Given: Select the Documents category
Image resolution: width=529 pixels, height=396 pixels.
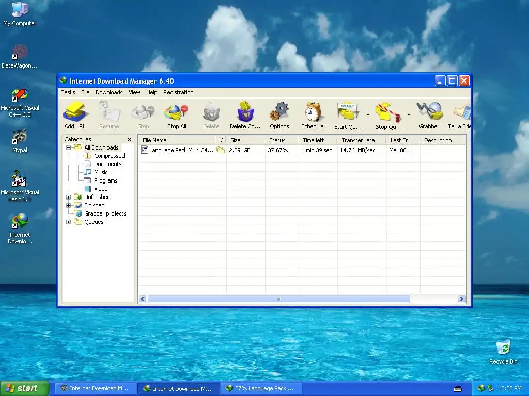Looking at the screenshot, I should click(x=107, y=164).
